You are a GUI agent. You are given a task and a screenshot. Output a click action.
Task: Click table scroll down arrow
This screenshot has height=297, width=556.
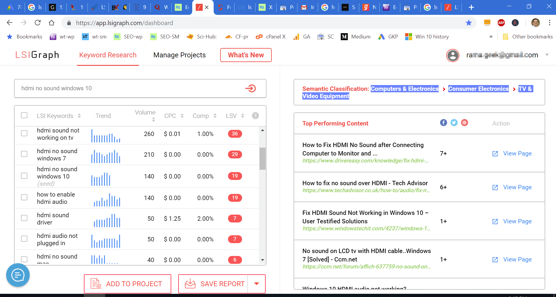[x=262, y=260]
